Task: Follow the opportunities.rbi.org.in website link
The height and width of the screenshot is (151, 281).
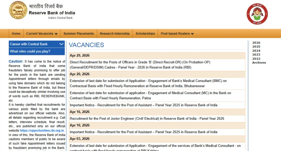Action: click(42, 130)
